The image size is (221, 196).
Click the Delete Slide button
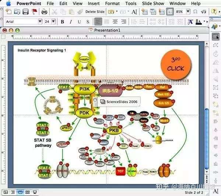pyautogui.click(x=95, y=12)
